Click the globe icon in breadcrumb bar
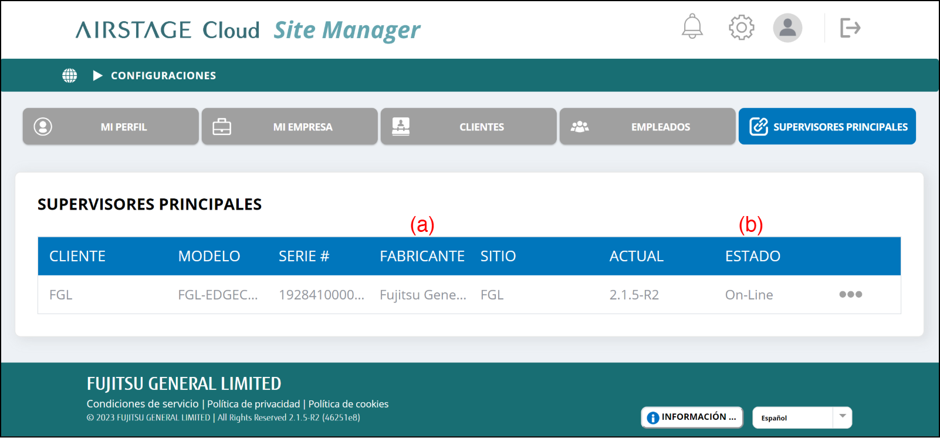The image size is (940, 438). tap(70, 76)
